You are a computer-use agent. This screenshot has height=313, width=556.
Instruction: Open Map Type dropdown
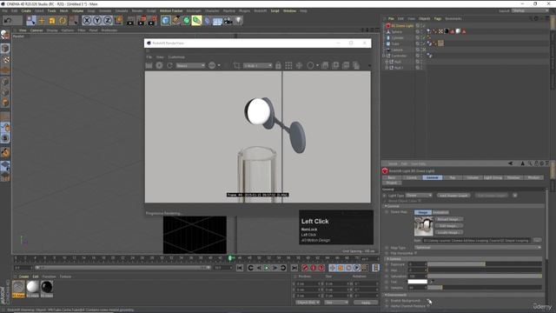[478, 248]
